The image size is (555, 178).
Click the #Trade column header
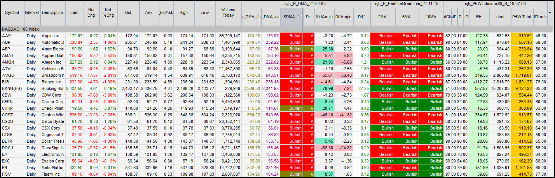tap(540, 17)
